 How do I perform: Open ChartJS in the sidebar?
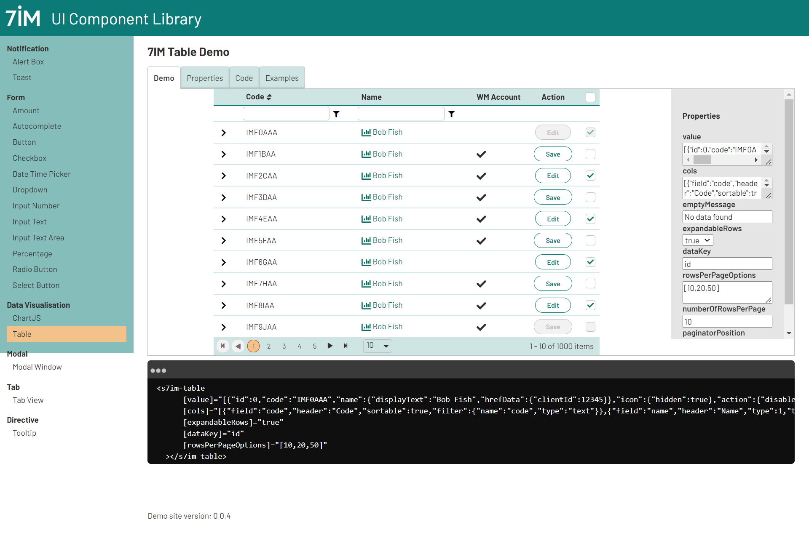[27, 318]
